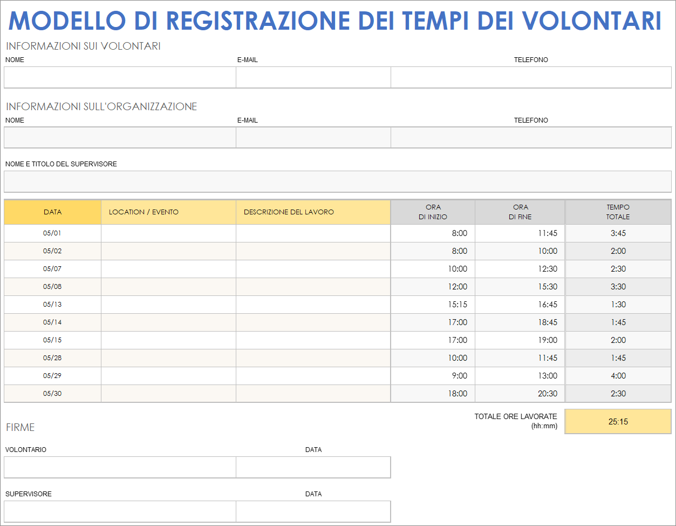The height and width of the screenshot is (526, 676).
Task: Select the DATA field beside VOLONTARIO signature
Action: point(313,467)
